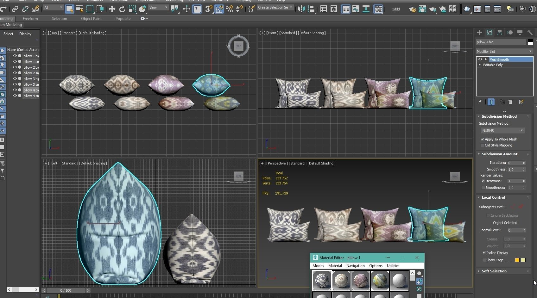The width and height of the screenshot is (537, 298).
Task: Open the Display command panel tab
Action: (520, 32)
